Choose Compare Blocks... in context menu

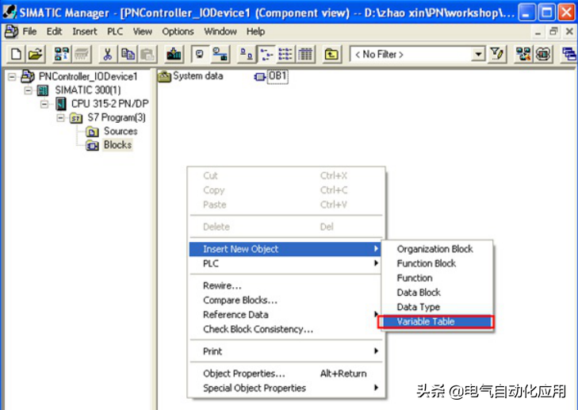tap(285, 300)
